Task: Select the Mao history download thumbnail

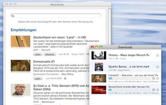Action: [99, 55]
